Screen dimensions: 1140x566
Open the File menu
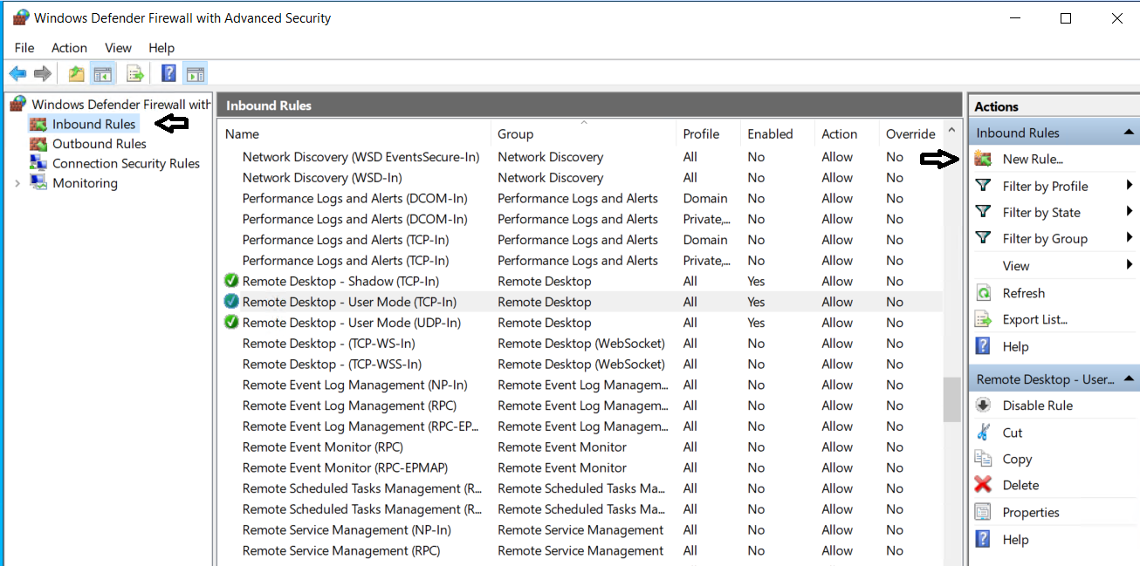pyautogui.click(x=24, y=48)
